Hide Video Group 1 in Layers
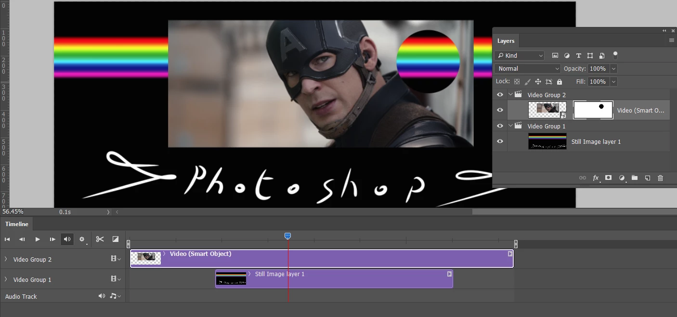 click(x=500, y=126)
